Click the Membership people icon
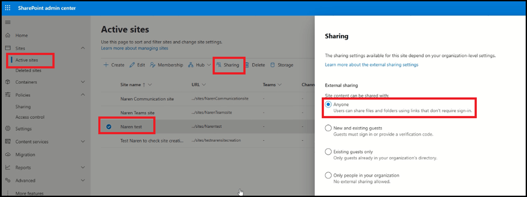Screen dimensions: 527x197 (x=152, y=65)
